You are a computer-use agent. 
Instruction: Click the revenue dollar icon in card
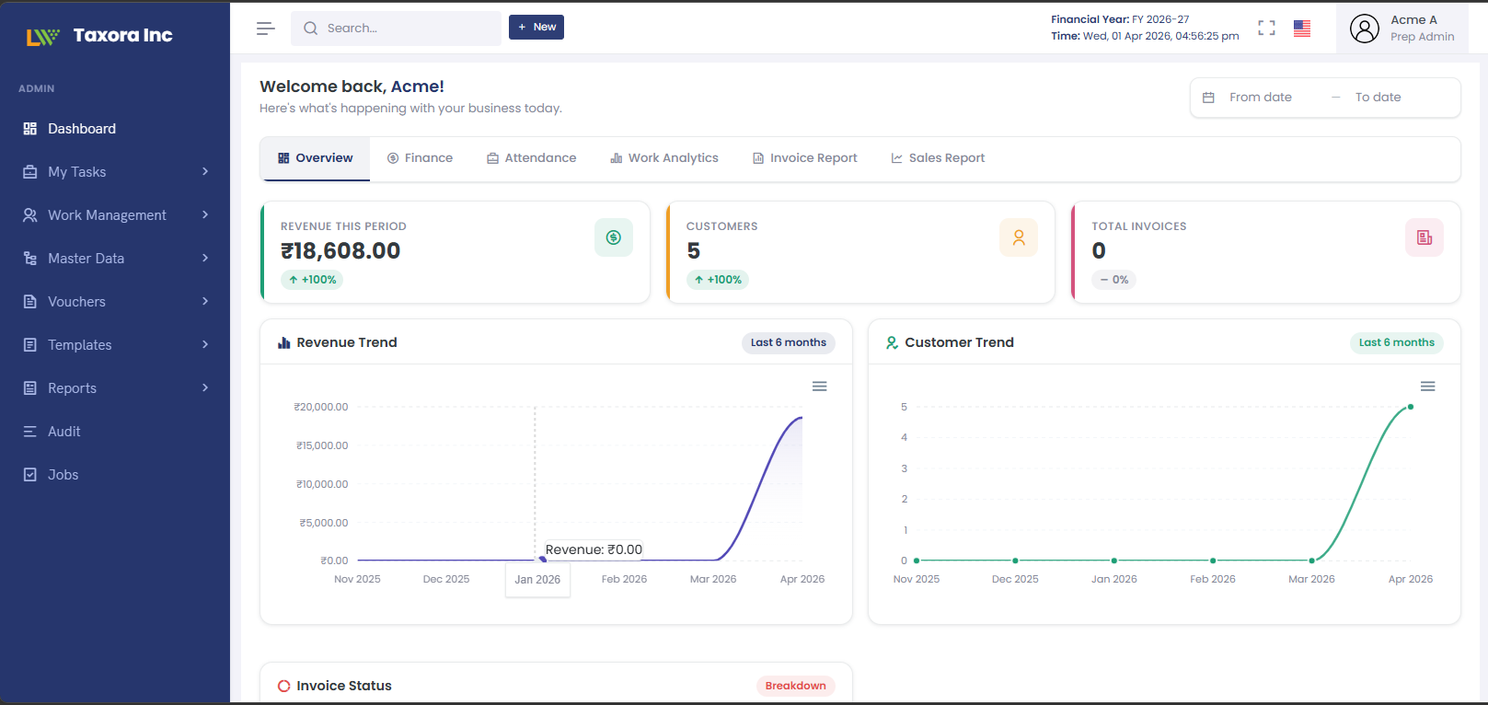click(x=613, y=237)
